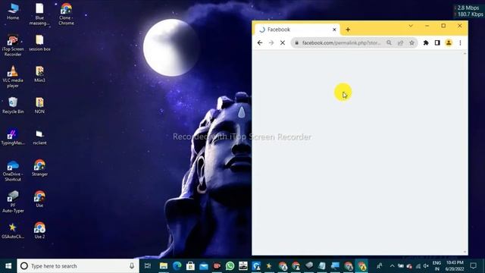Launch VLC media player
485x273 pixels.
pos(13,77)
